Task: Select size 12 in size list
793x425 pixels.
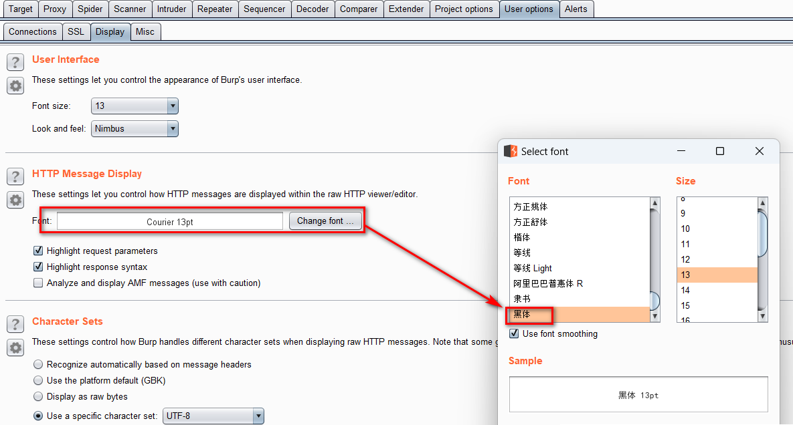Action: coord(717,259)
